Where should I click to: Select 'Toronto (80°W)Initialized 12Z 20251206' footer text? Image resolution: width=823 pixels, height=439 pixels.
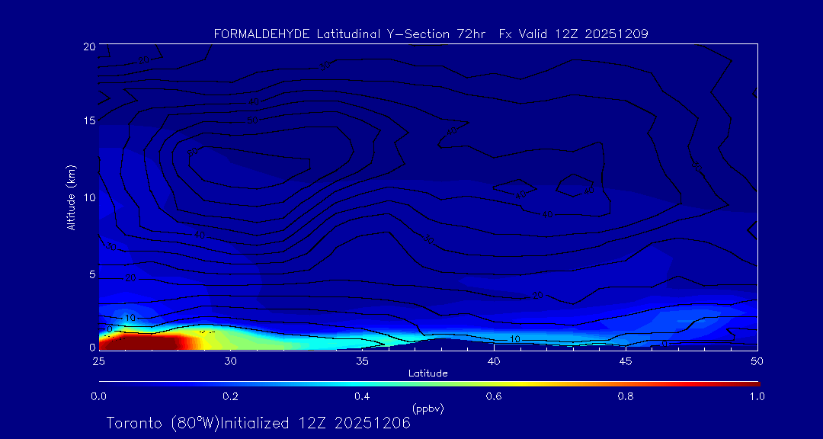tap(258, 423)
